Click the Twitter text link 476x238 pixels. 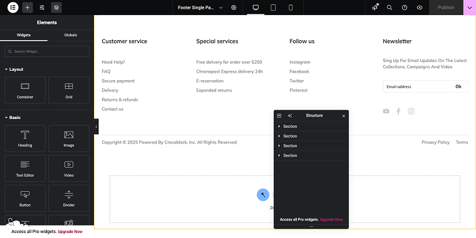[297, 81]
